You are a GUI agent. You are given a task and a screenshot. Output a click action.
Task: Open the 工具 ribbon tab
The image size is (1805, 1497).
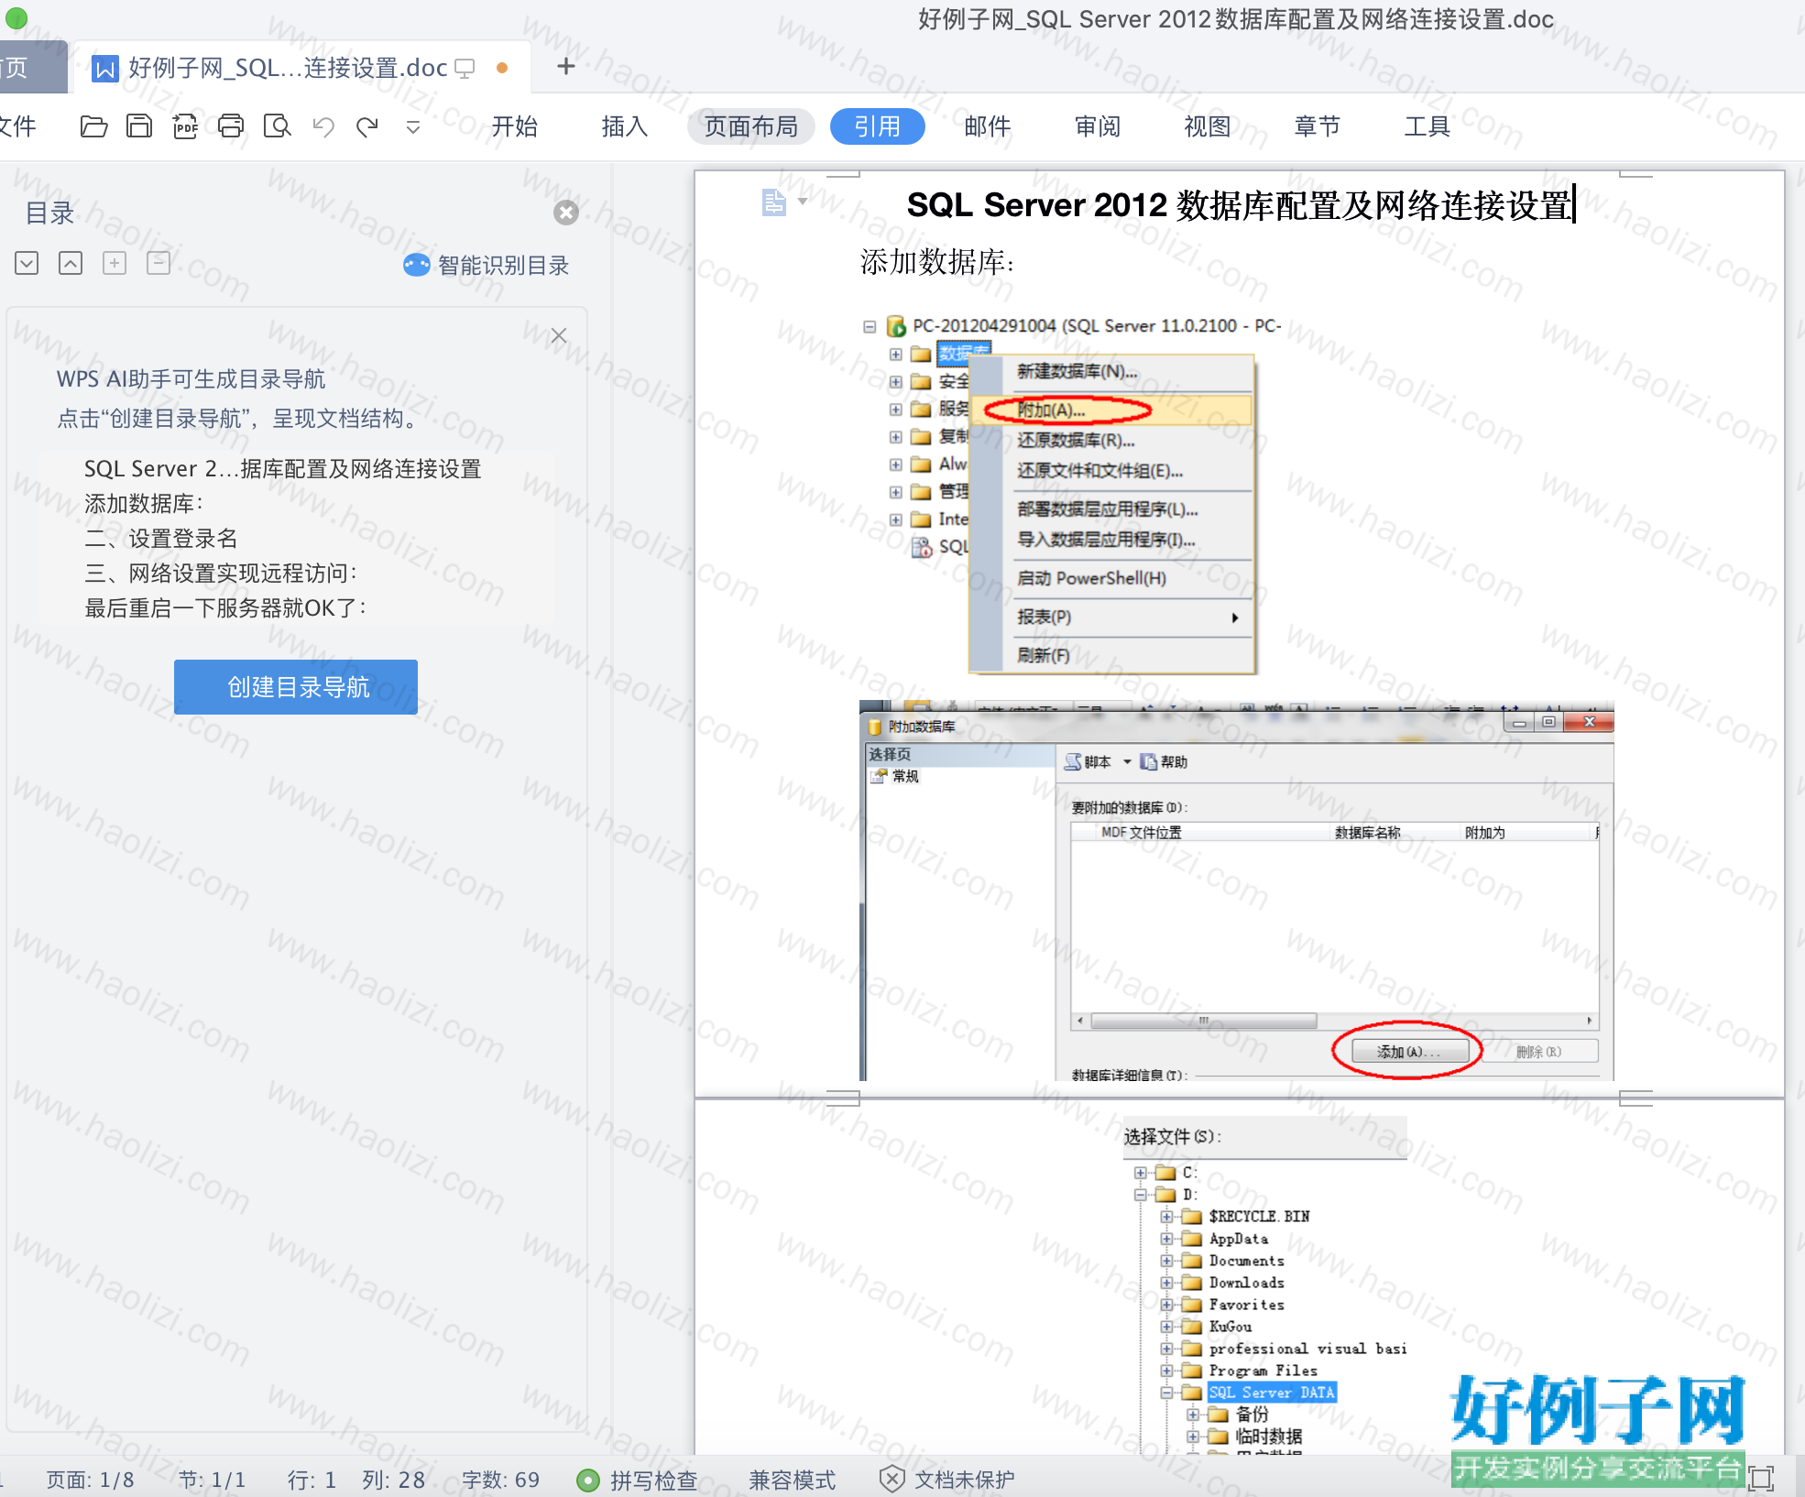pyautogui.click(x=1428, y=126)
